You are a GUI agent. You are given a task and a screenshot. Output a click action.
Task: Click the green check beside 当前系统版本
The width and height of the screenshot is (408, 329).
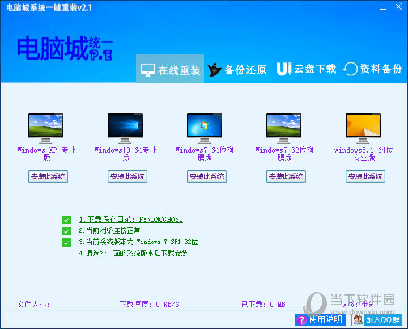pos(67,242)
